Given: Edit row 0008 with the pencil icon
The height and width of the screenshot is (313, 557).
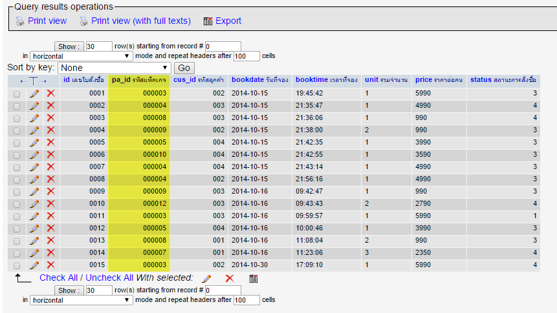Looking at the screenshot, I should click(34, 179).
